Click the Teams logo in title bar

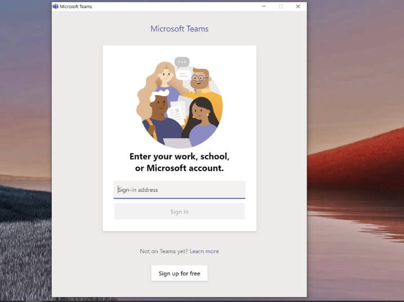55,7
